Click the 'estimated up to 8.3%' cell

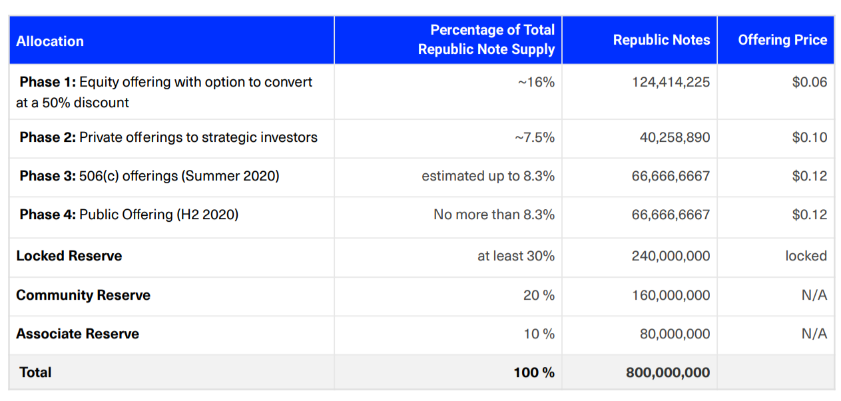tap(487, 176)
